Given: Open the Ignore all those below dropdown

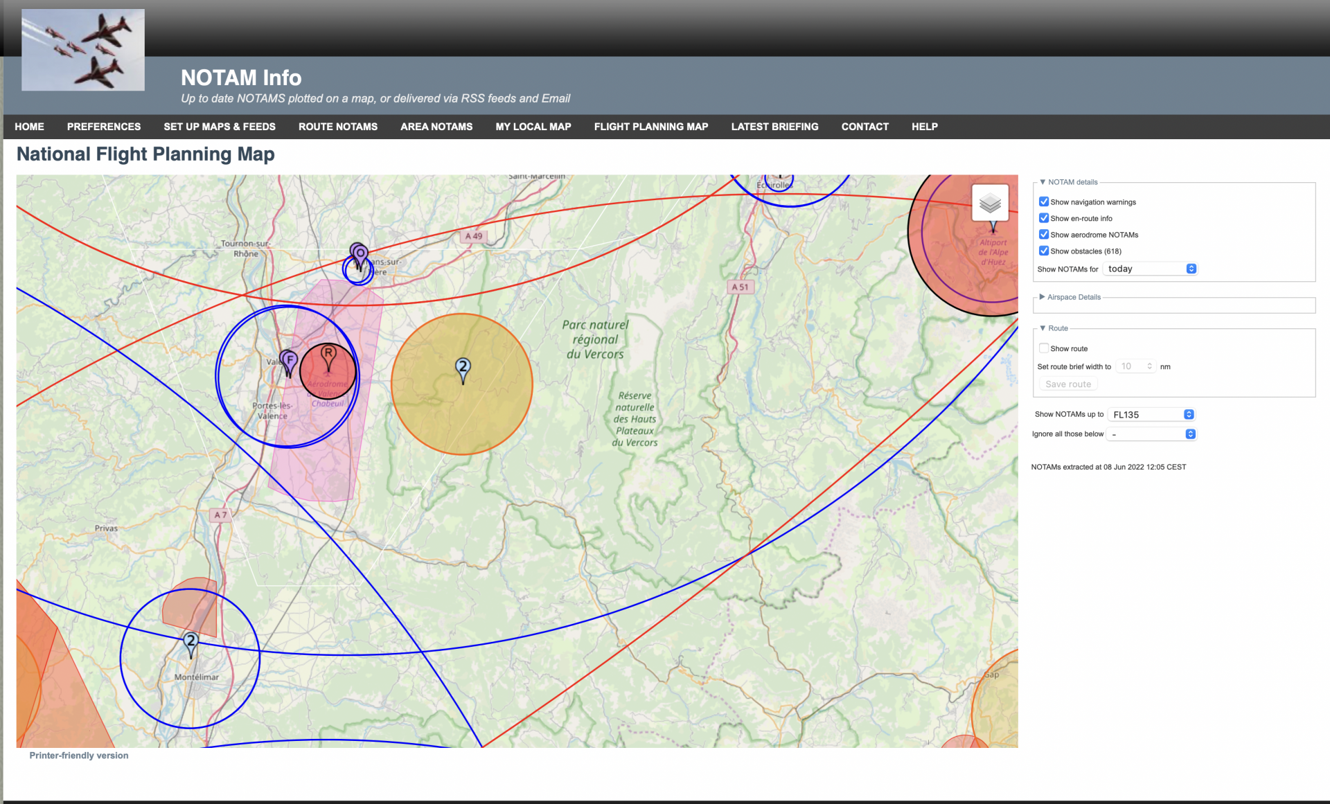Looking at the screenshot, I should pos(1151,434).
